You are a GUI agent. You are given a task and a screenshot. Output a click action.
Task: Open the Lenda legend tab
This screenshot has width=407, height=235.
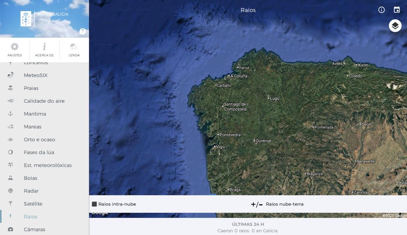click(74, 50)
